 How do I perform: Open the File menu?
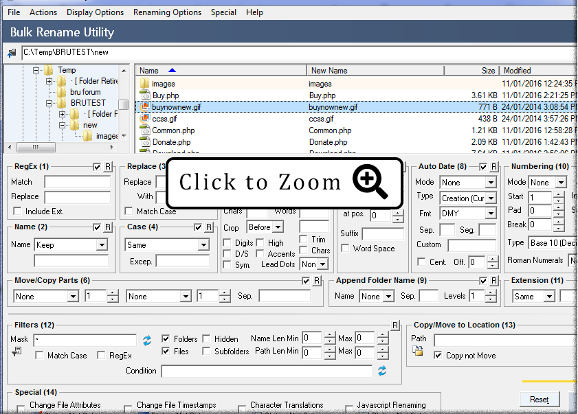[x=14, y=12]
